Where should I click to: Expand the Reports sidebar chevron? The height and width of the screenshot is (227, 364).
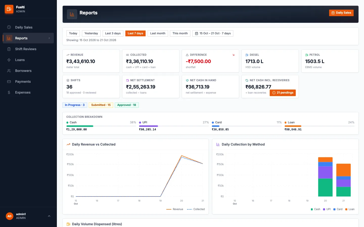coord(49,38)
